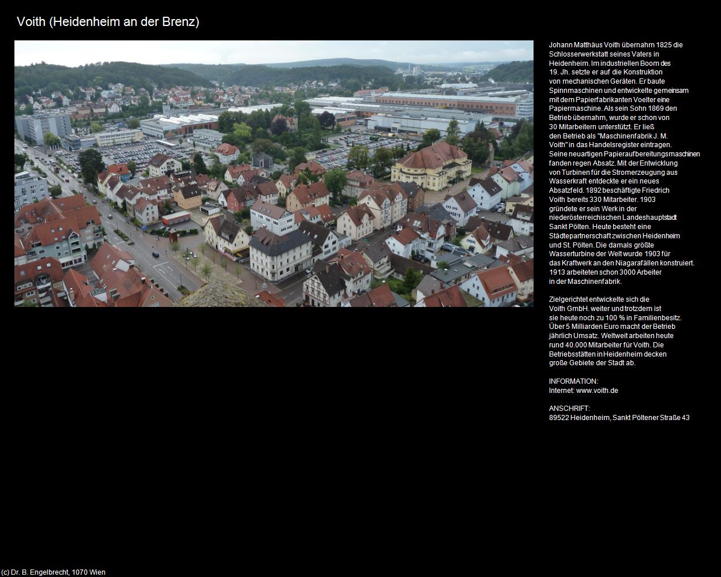Click the Voith (Heidenheim an der Brenz) title
The image size is (721, 577).
(x=108, y=22)
